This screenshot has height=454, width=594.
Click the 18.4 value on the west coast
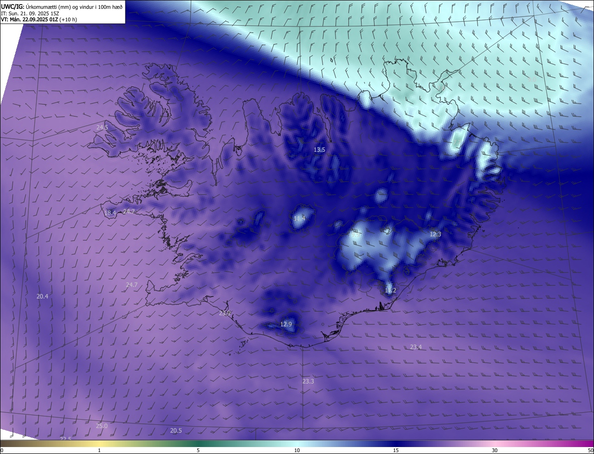[110, 213]
